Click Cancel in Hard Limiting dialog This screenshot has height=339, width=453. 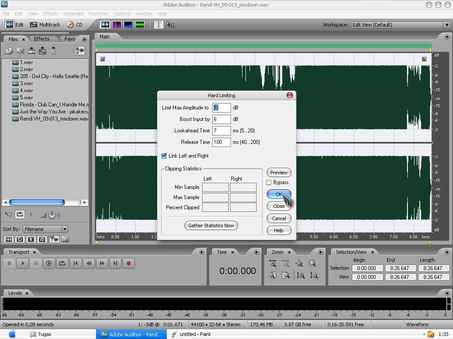tap(279, 218)
